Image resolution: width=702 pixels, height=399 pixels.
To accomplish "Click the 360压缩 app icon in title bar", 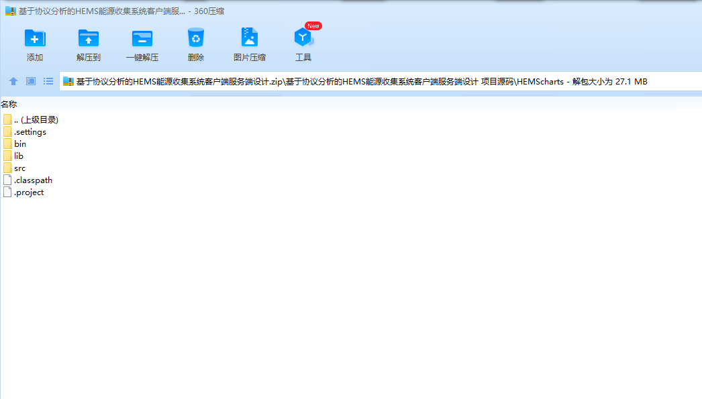I will [10, 11].
